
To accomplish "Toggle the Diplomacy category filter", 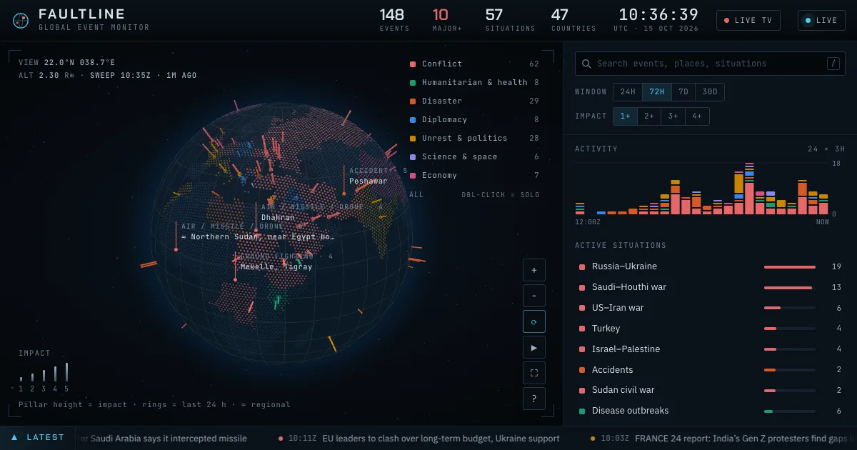I will [474, 120].
